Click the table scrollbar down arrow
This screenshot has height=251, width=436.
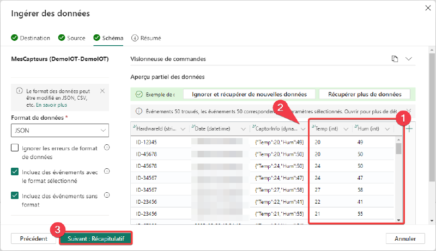(399, 220)
